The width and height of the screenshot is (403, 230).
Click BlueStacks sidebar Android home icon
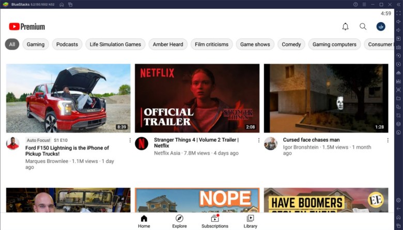click(x=398, y=218)
